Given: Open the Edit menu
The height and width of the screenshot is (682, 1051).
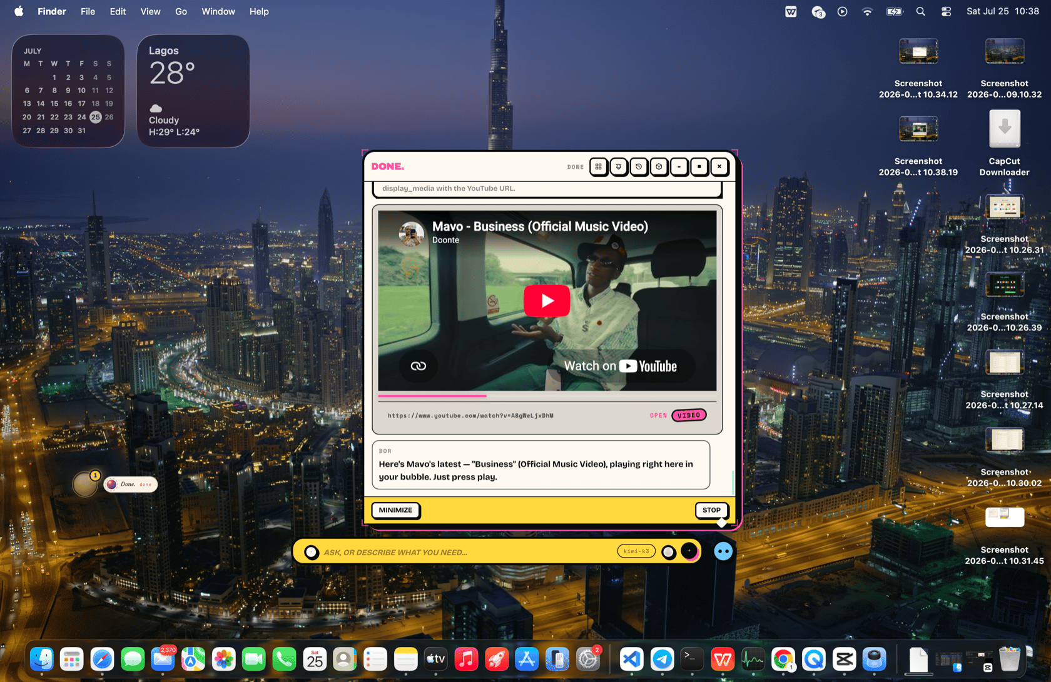Looking at the screenshot, I should click(x=118, y=11).
